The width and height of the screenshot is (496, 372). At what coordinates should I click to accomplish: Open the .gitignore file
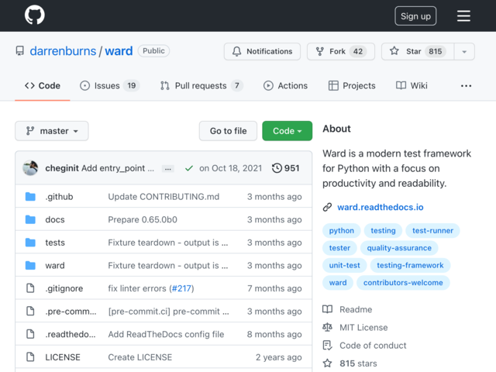(x=64, y=288)
